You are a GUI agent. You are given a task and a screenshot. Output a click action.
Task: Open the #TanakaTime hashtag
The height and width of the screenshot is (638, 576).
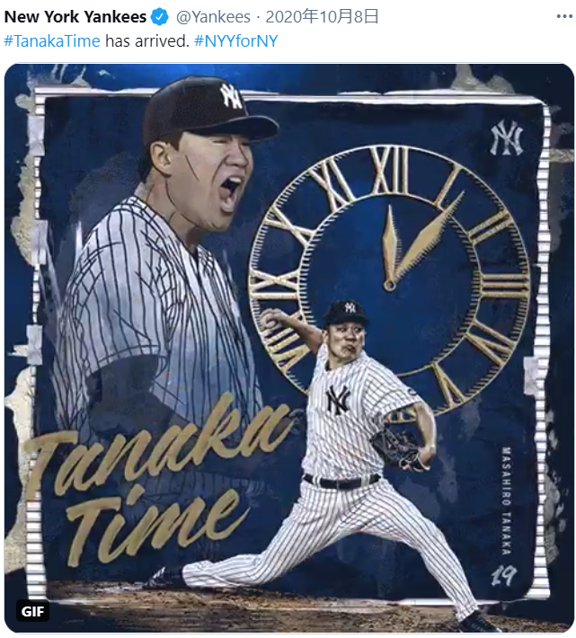[52, 41]
